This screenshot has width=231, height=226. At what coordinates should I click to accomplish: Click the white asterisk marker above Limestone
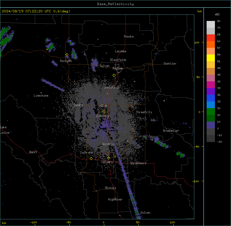[x=41, y=93]
